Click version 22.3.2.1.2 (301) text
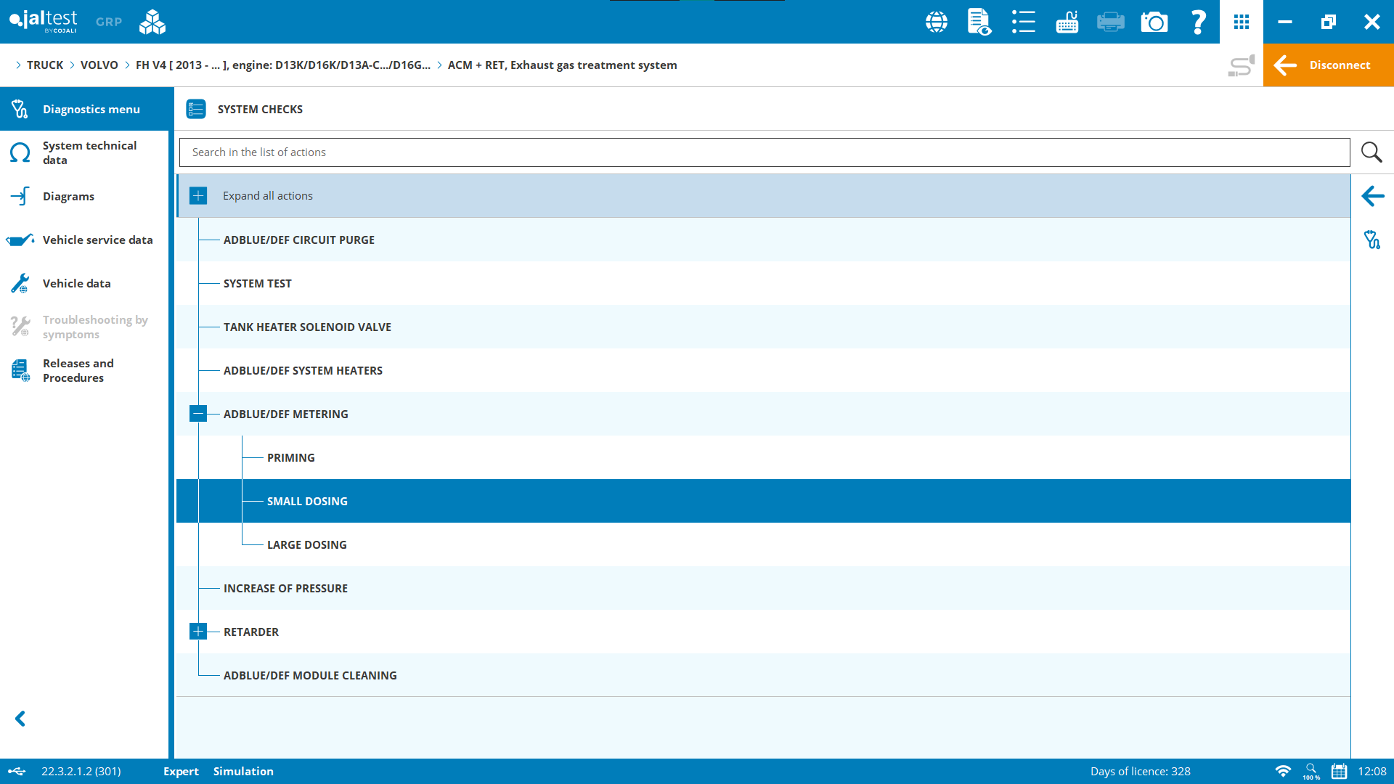 [x=81, y=771]
